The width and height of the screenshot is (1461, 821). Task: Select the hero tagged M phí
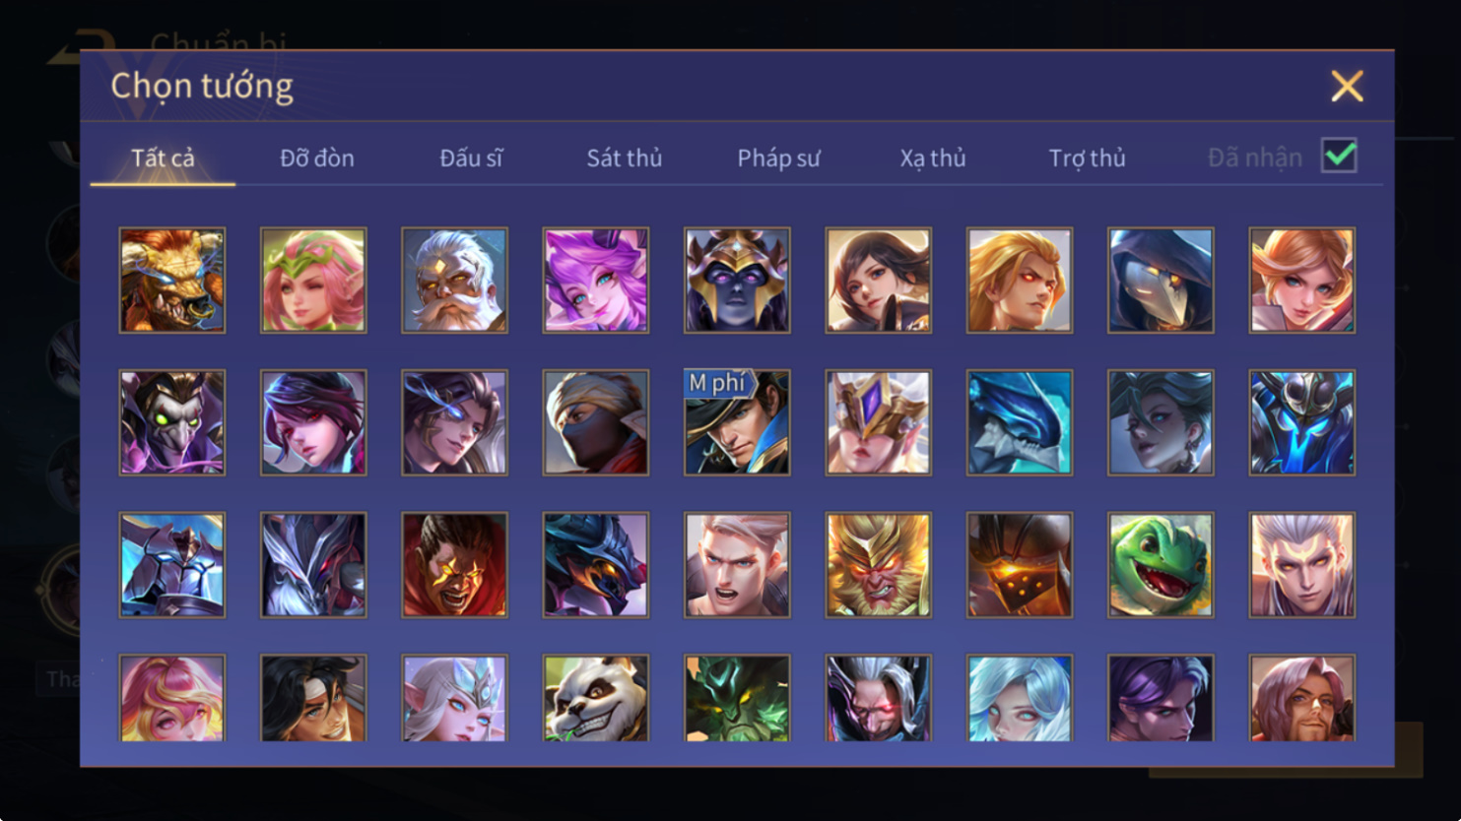tap(737, 422)
